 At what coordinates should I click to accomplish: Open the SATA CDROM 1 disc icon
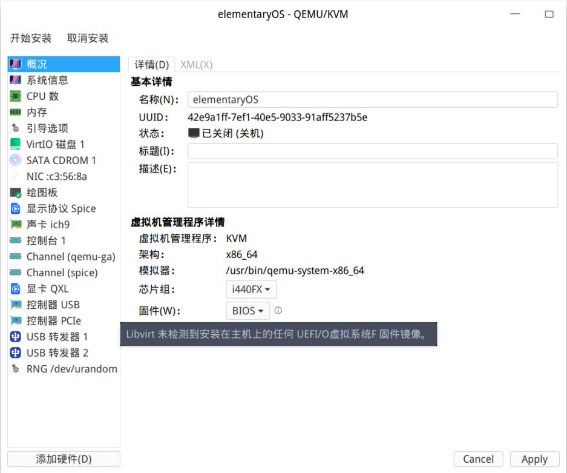coord(15,160)
